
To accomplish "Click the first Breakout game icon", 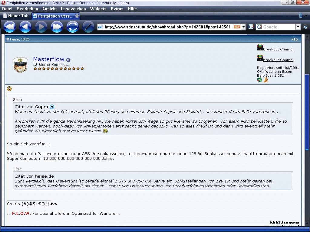I will [260, 47].
